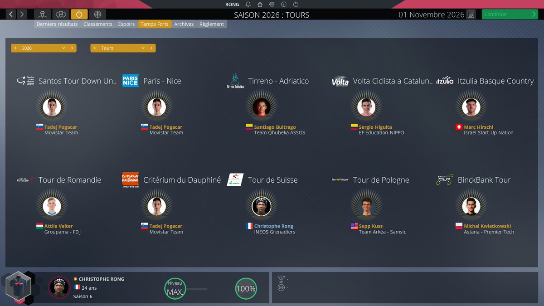Click INEOS Grenadiers team name
The height and width of the screenshot is (306, 544).
pos(275,232)
